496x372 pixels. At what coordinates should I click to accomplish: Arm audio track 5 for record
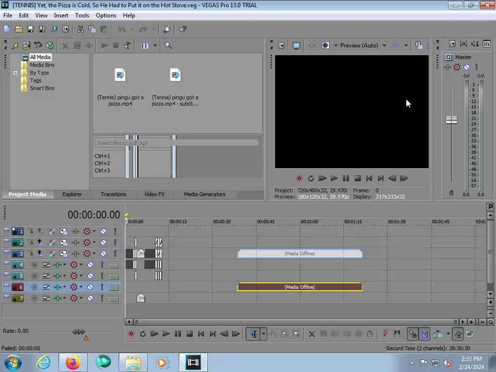point(34,276)
